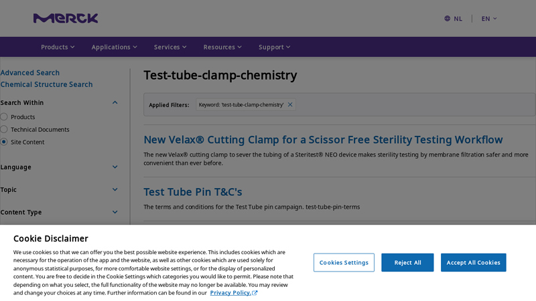Open the EN language dropdown
Viewport: 536px width, 301px height.
(489, 19)
